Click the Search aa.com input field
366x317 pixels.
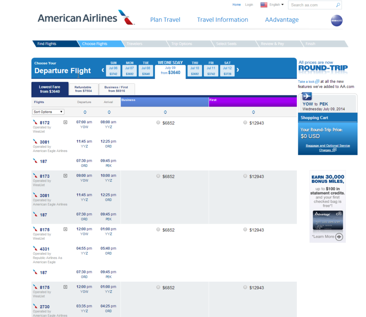point(312,5)
